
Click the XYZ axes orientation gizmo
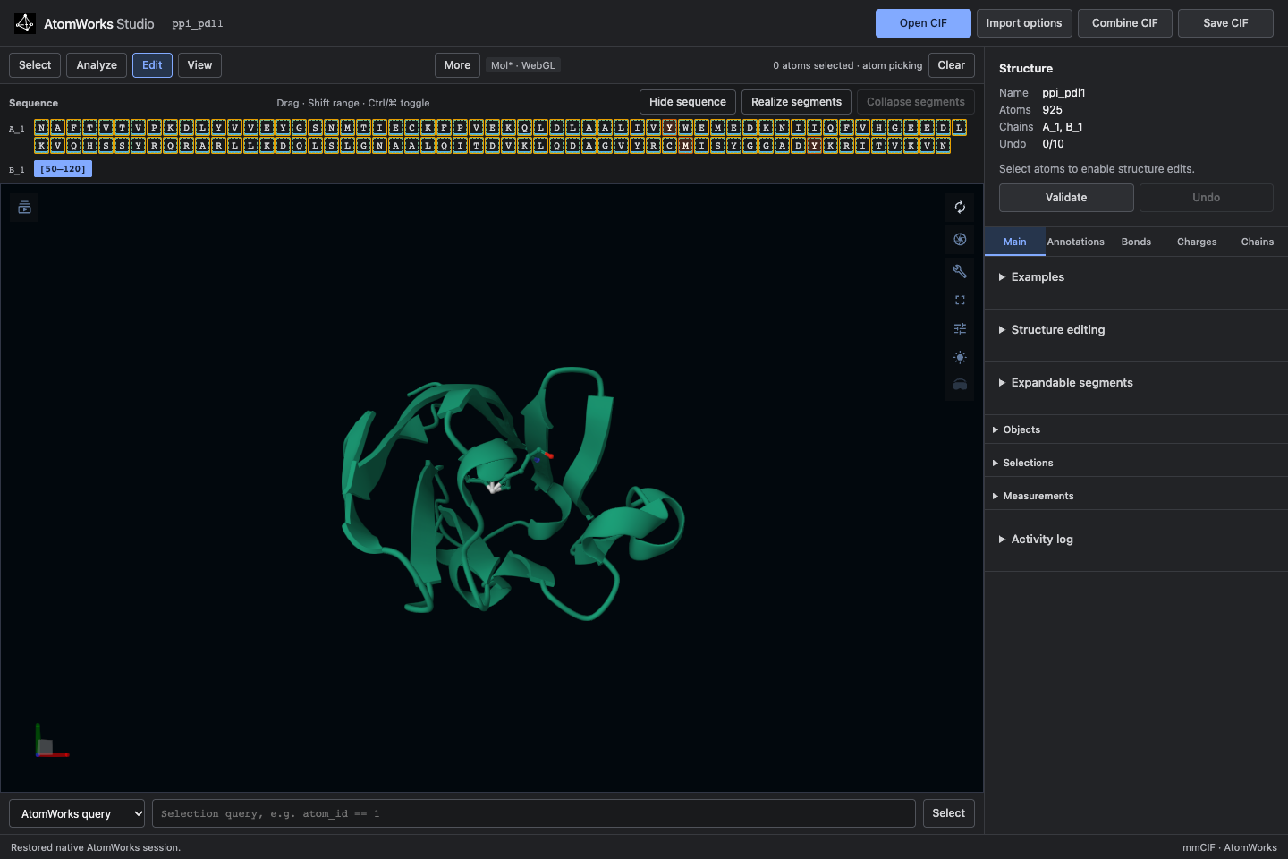51,741
